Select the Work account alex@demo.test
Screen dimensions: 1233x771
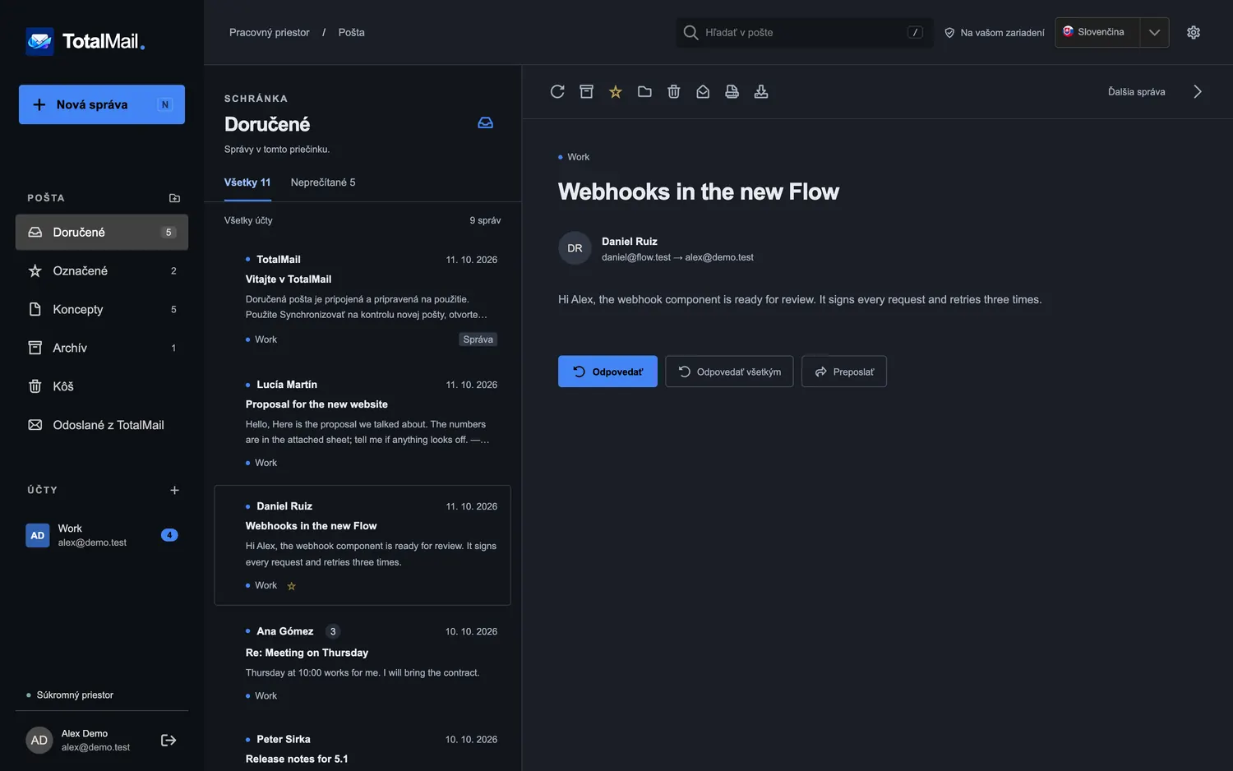[102, 536]
